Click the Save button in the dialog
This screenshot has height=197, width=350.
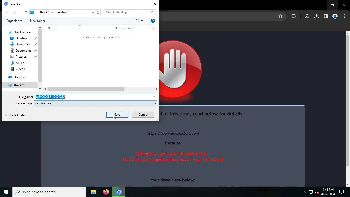pos(117,115)
